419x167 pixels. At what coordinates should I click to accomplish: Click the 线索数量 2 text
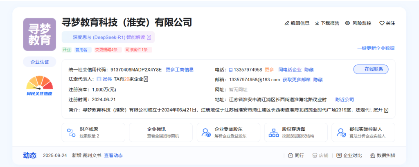tap(89, 136)
